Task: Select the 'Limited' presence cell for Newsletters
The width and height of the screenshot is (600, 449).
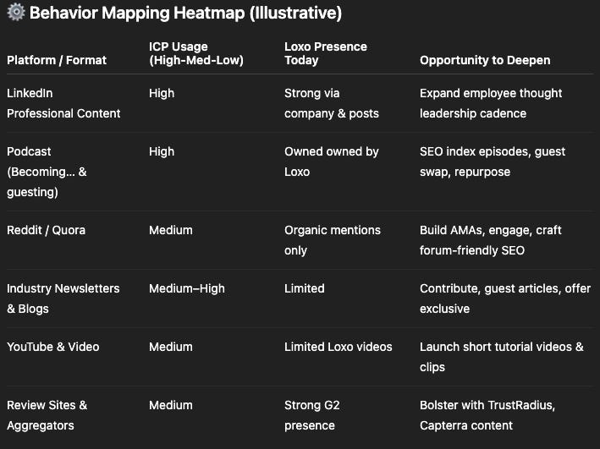Action: pos(304,288)
